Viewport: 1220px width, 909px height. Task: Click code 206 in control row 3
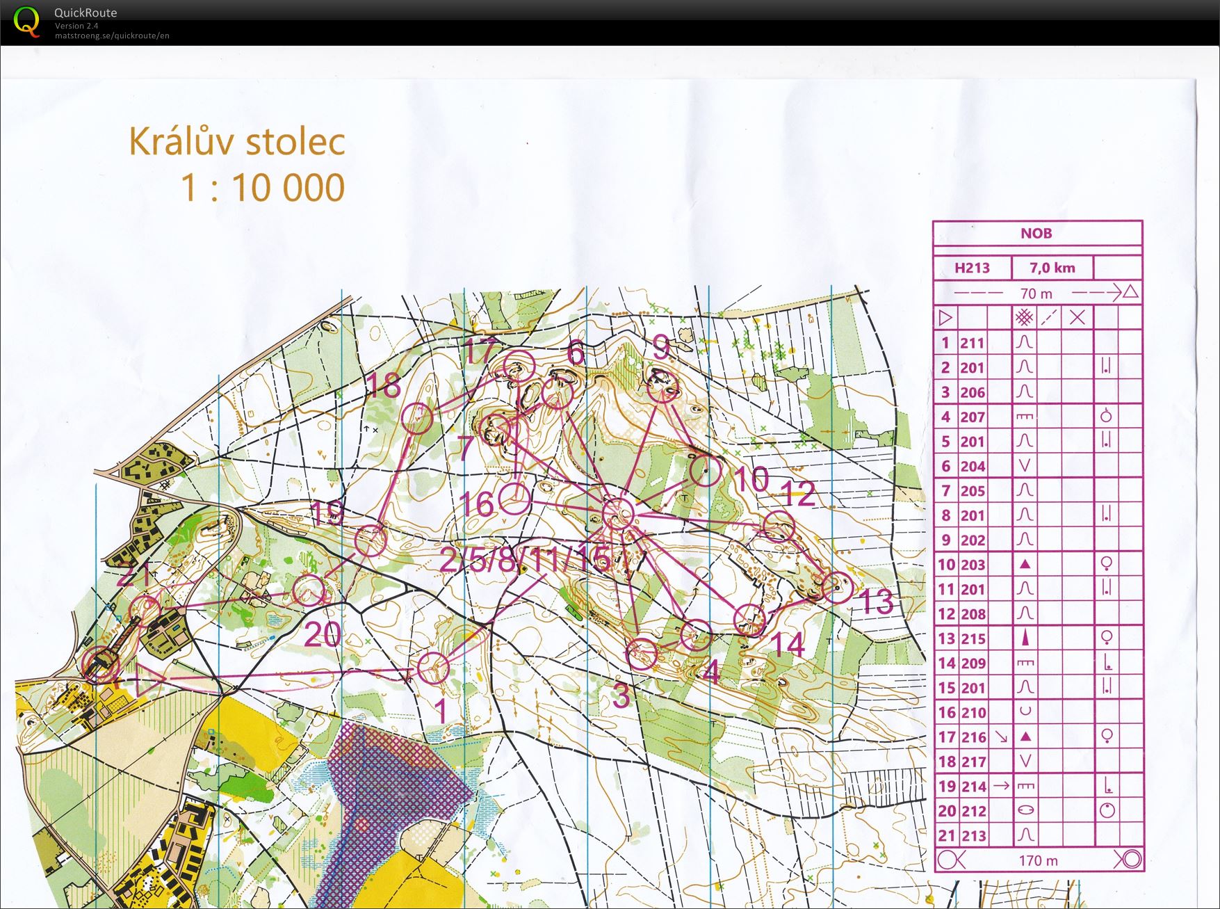coord(972,392)
